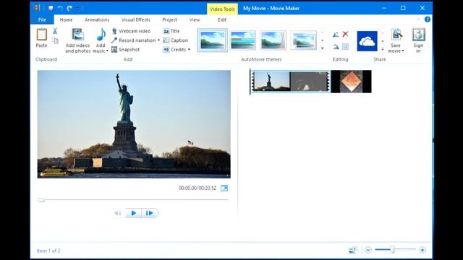This screenshot has width=463, height=260.
Task: Undo the last action
Action: (x=60, y=8)
